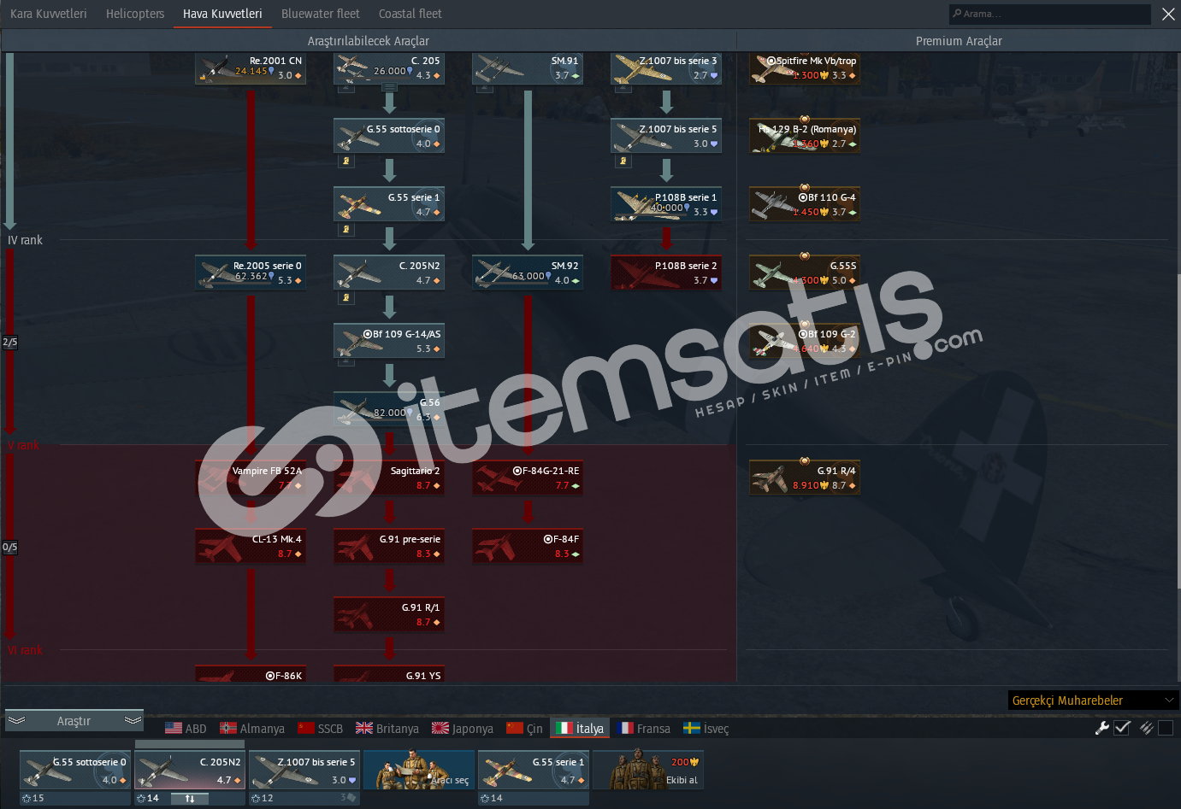Switch to the Hava Kuvvetleri tab
This screenshot has width=1181, height=809.
click(x=222, y=14)
